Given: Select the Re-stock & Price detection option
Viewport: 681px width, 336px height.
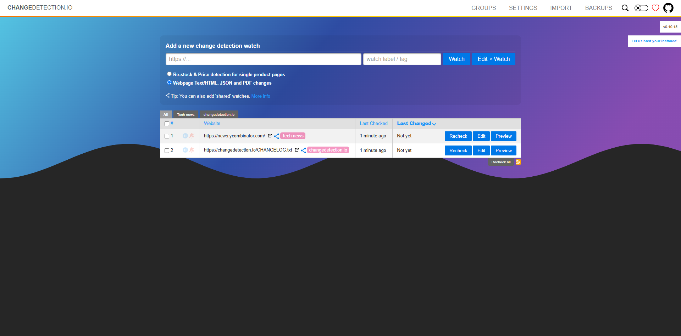Looking at the screenshot, I should [x=169, y=74].
